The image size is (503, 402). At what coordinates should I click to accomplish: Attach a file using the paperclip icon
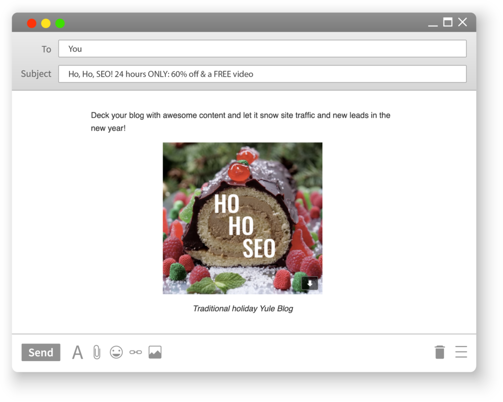pos(97,352)
